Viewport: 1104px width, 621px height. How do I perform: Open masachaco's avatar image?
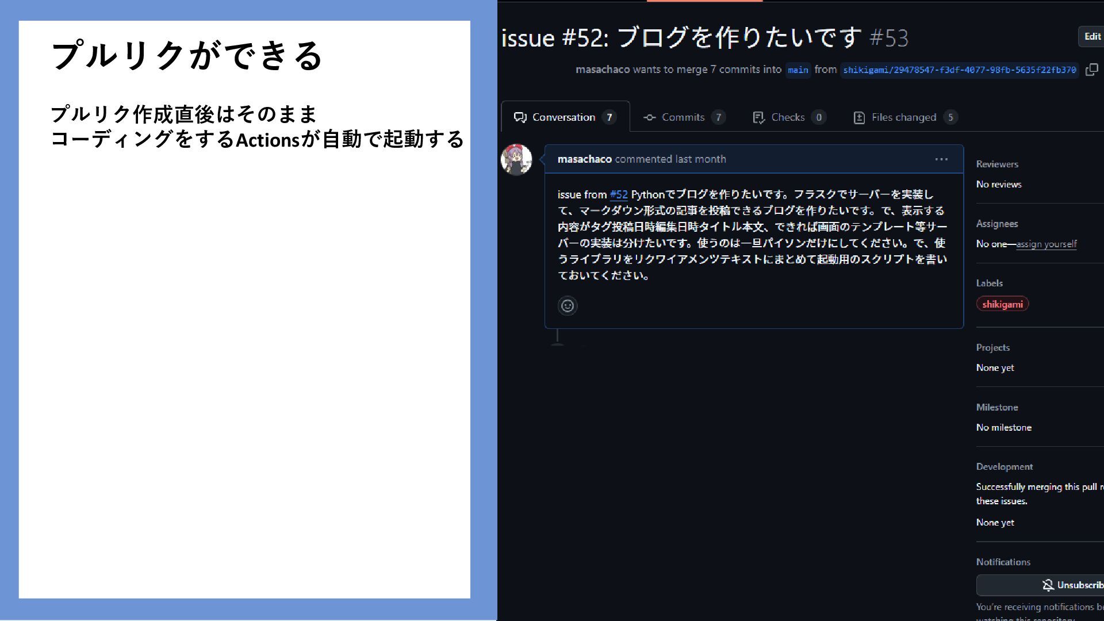pyautogui.click(x=516, y=159)
